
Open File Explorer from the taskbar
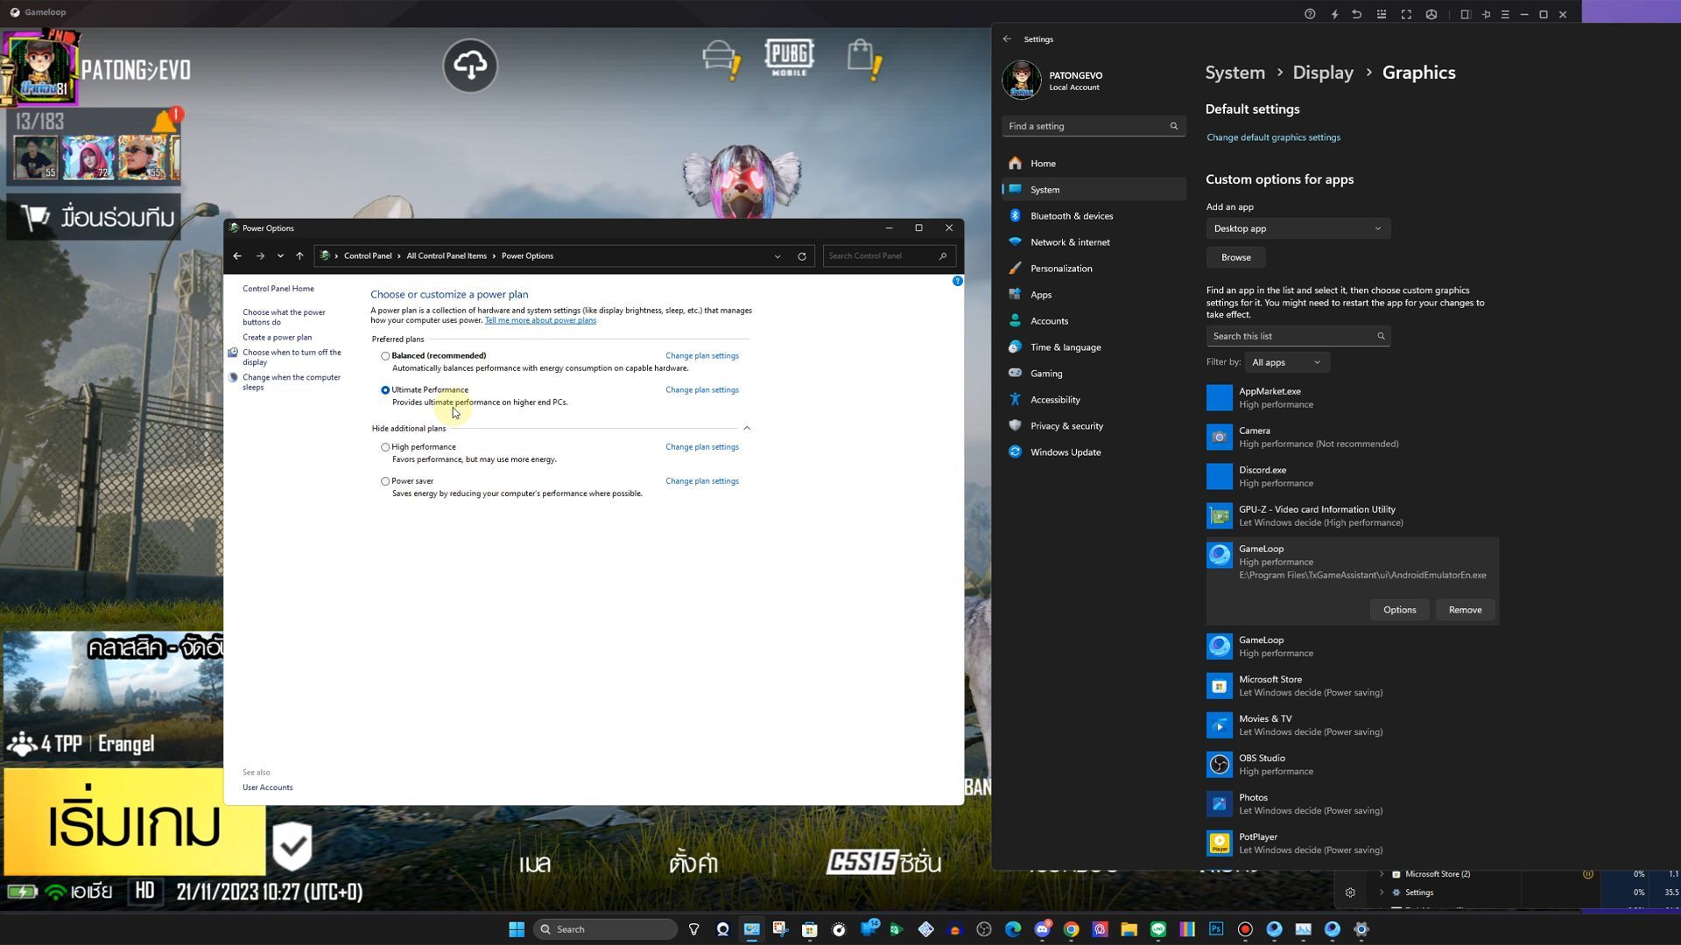click(x=1129, y=929)
